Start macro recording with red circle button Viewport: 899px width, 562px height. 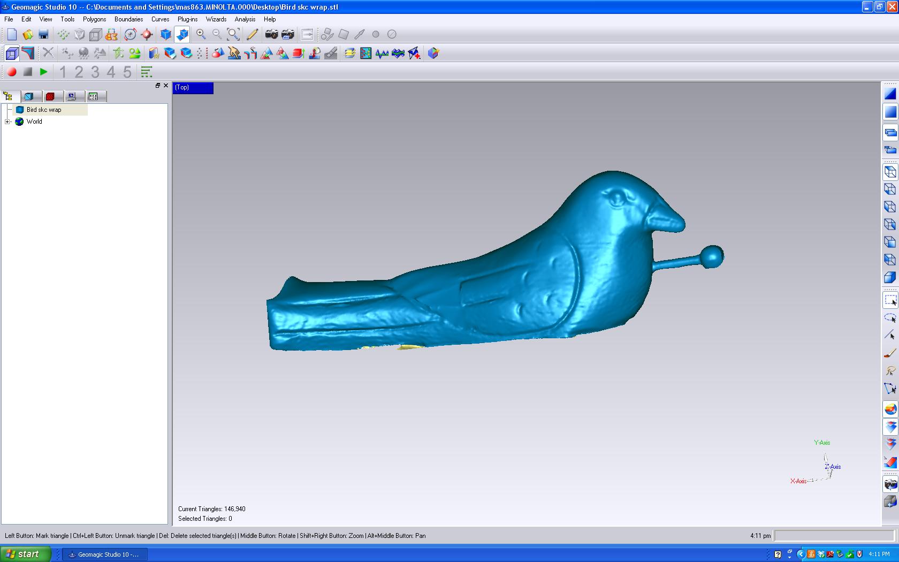[12, 72]
